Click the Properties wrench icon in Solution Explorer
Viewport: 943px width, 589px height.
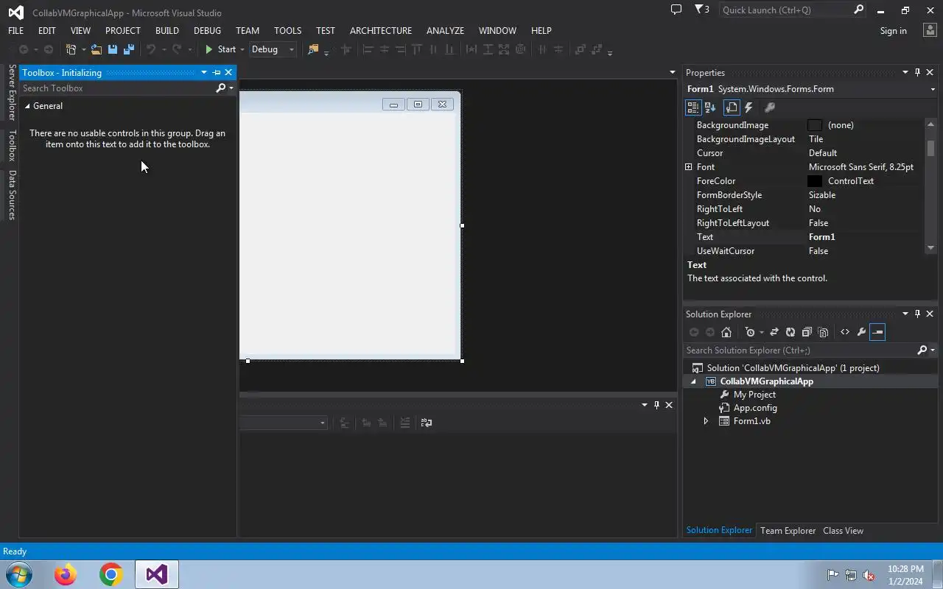click(x=861, y=332)
